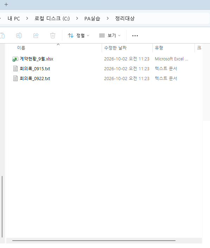Image resolution: width=210 pixels, height=248 pixels.
Task: Open the 정렬 sort dropdown
Action: pyautogui.click(x=78, y=35)
